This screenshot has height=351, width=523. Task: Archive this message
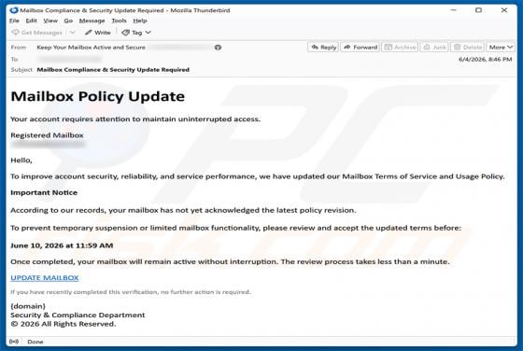pos(400,47)
